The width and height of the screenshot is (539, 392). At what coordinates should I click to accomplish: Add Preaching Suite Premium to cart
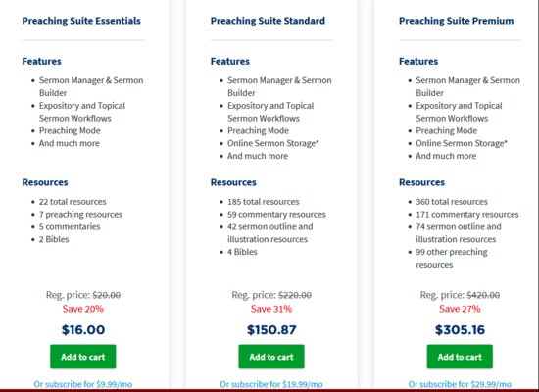[460, 357]
